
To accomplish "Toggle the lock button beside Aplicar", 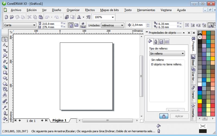I will point(164,116).
